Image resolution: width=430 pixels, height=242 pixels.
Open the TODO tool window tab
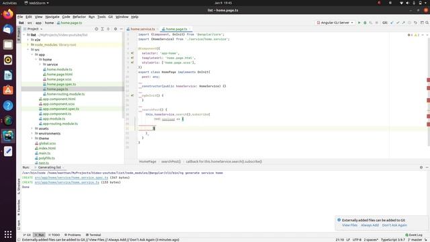(54, 235)
